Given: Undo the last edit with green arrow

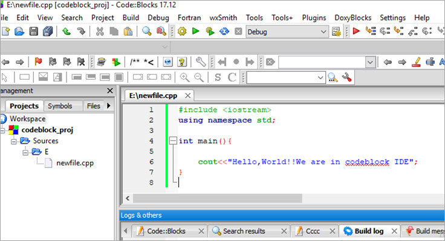Looking at the screenshot, I should pos(67,31).
